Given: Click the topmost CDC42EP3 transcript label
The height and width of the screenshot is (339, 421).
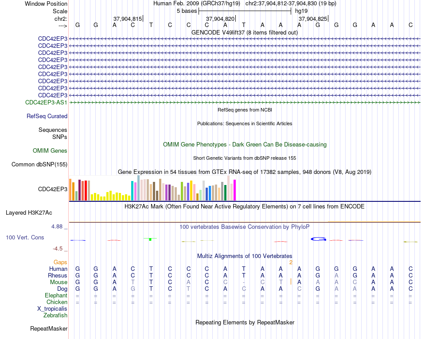Looking at the screenshot, I should pos(53,39).
